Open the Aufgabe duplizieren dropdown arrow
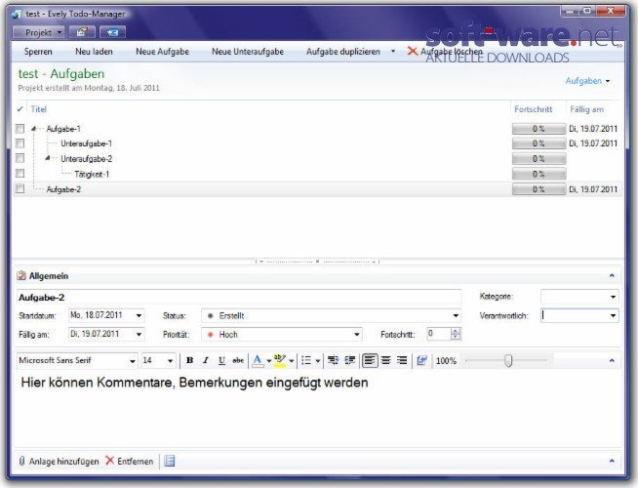638x488 pixels. click(x=392, y=52)
